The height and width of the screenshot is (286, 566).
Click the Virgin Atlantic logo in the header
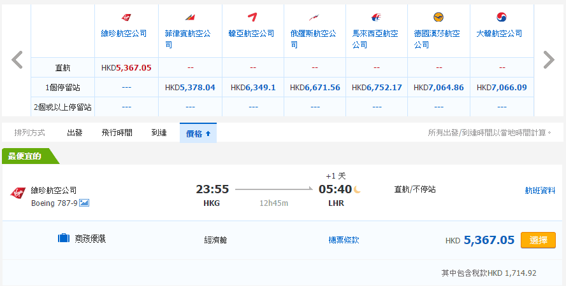pos(126,17)
